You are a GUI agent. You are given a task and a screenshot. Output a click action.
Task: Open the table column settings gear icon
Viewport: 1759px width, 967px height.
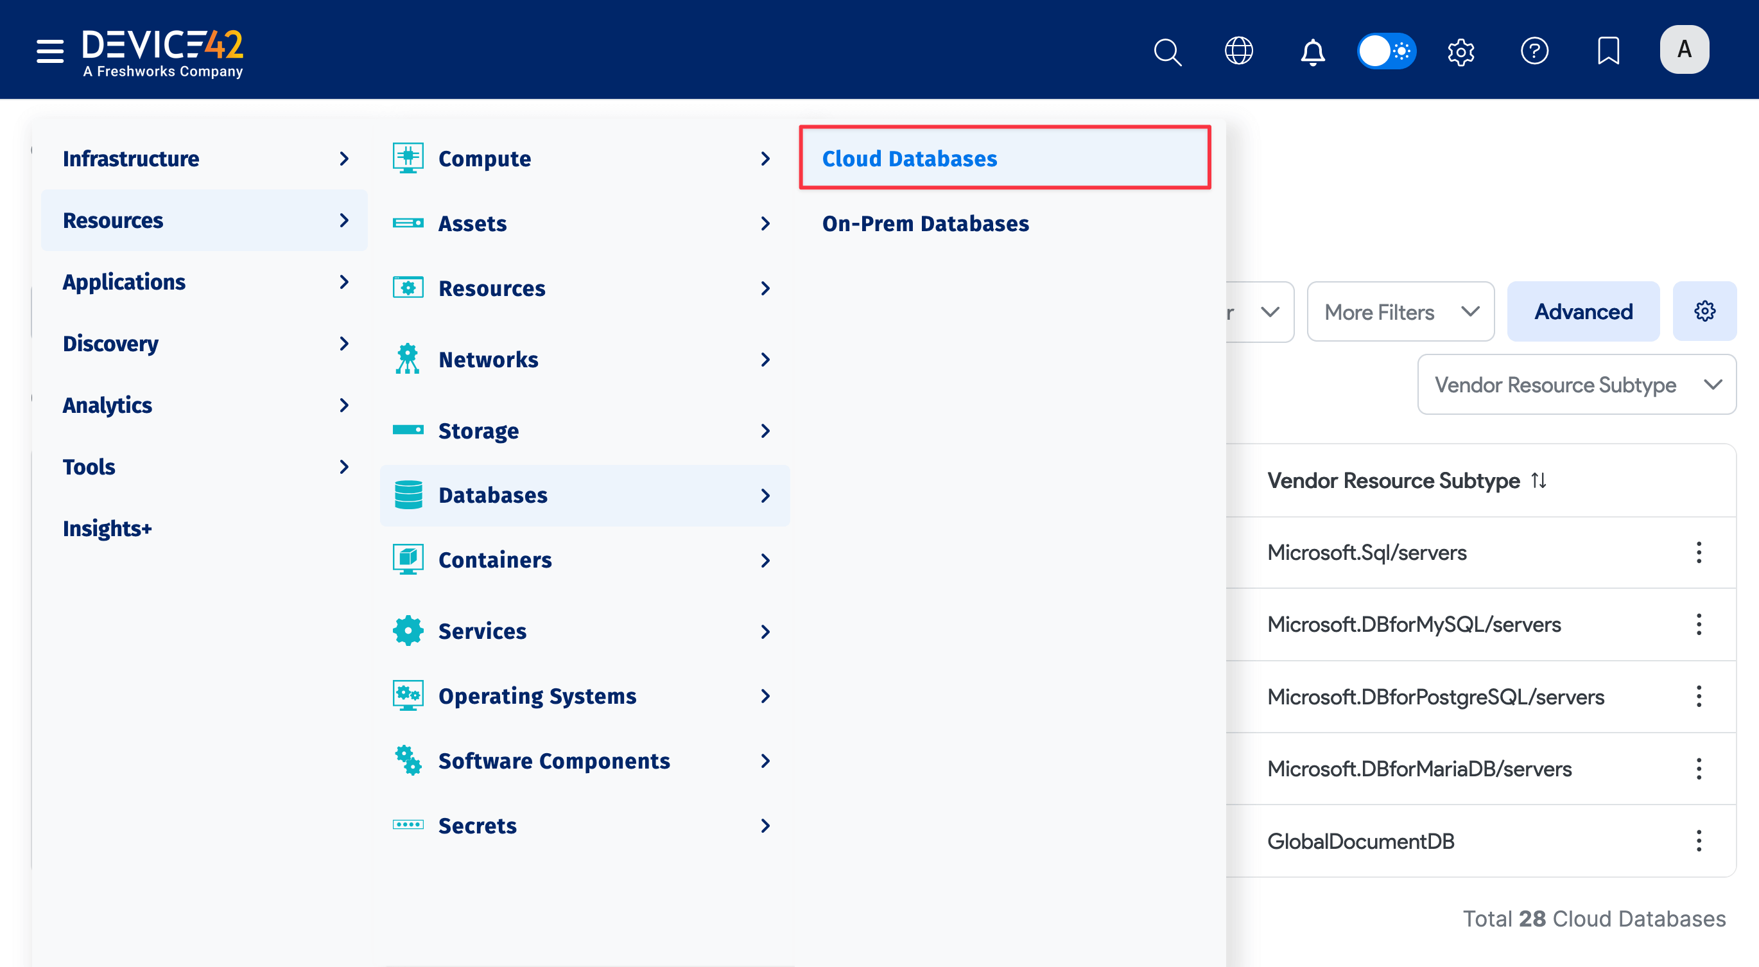coord(1704,311)
